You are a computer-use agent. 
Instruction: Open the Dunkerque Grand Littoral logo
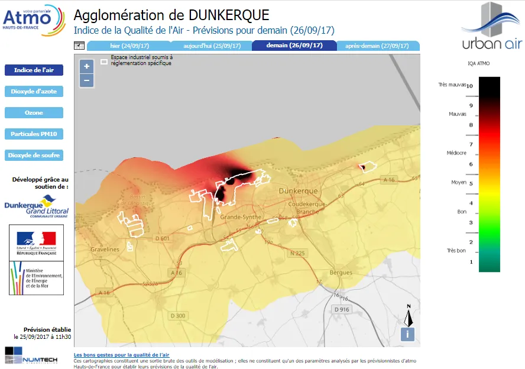click(36, 208)
